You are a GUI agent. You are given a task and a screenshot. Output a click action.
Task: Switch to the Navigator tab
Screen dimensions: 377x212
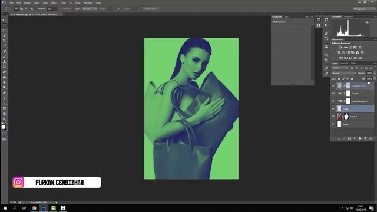pyautogui.click(x=348, y=17)
